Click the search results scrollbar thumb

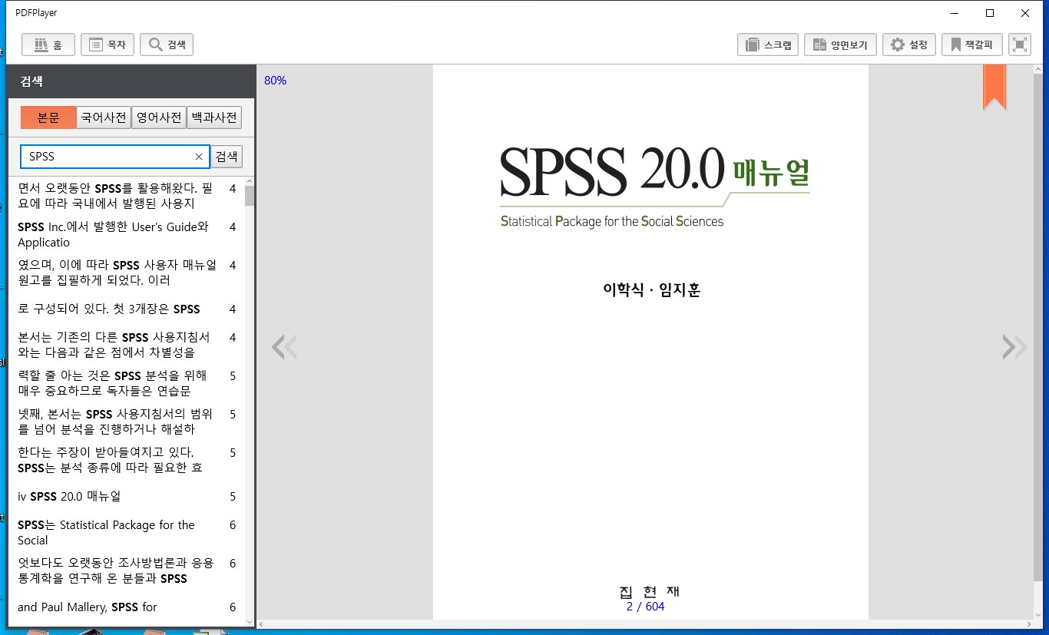pos(250,196)
